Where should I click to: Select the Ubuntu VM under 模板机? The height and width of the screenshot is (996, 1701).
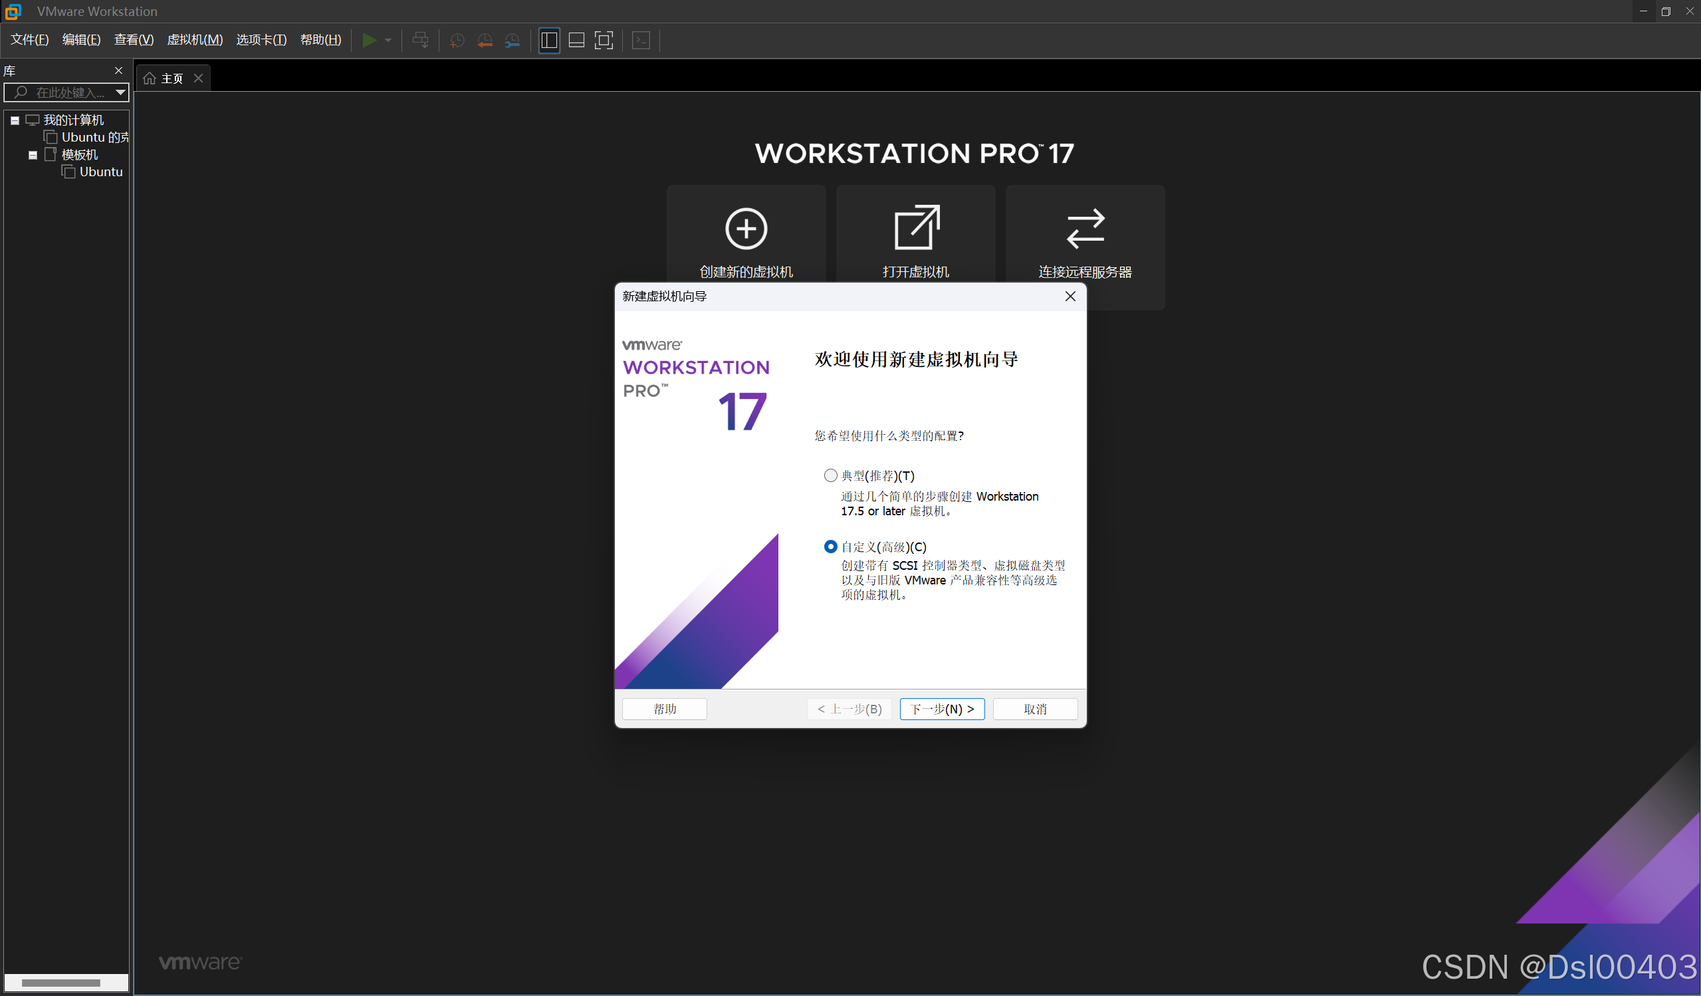(x=101, y=172)
